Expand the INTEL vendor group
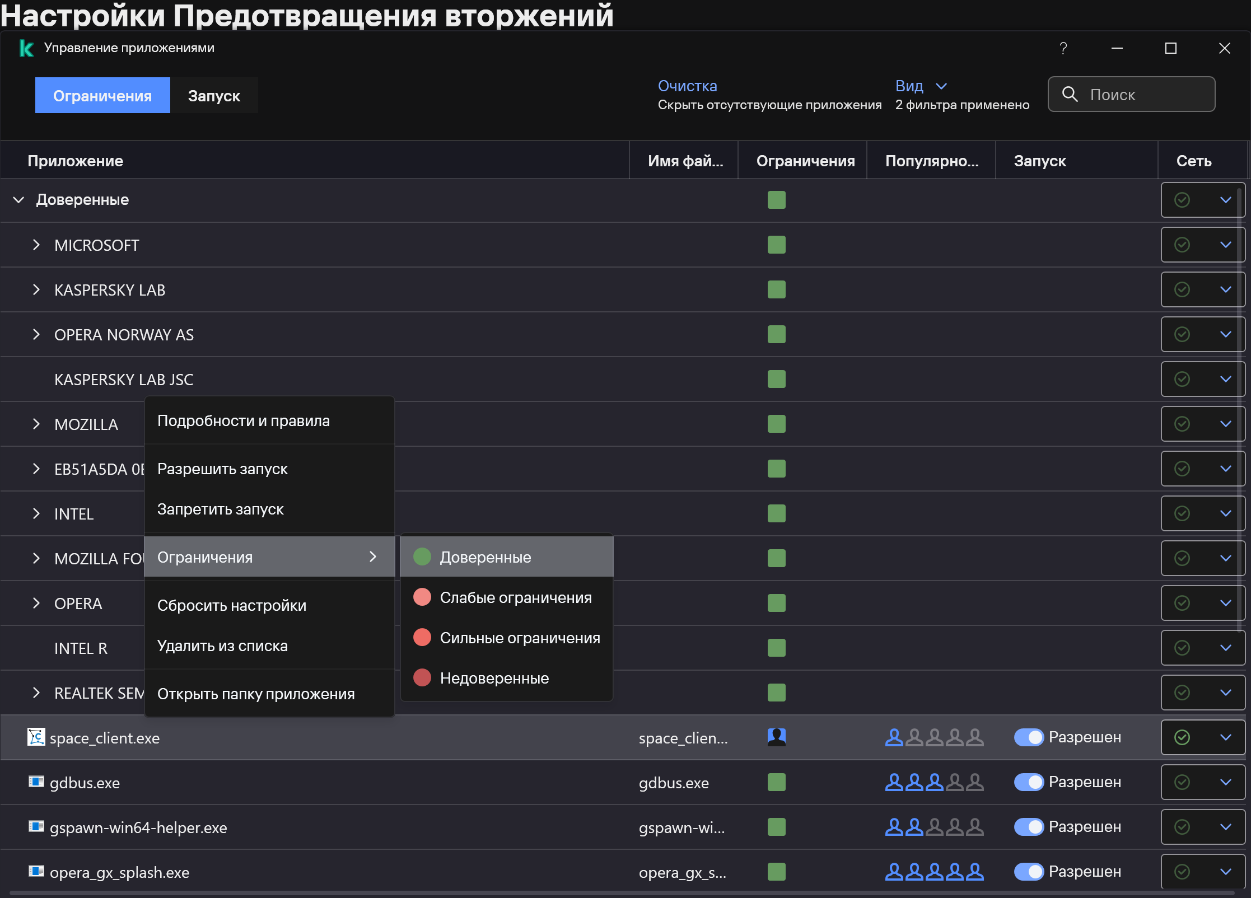 pos(36,513)
